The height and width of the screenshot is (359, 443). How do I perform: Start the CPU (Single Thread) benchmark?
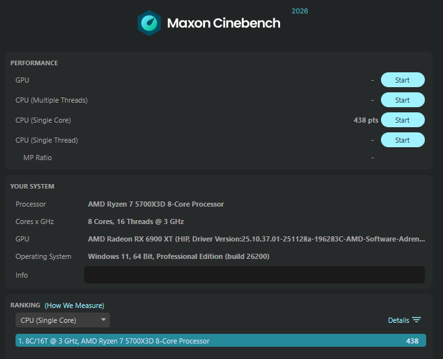coord(403,140)
